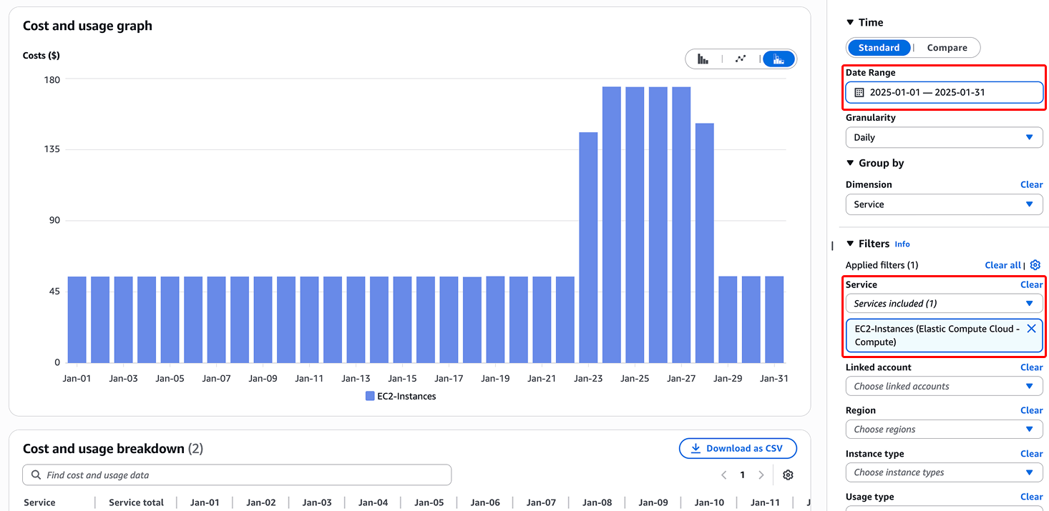Open the Dimension dropdown set to Service
This screenshot has width=1049, height=511.
[943, 204]
